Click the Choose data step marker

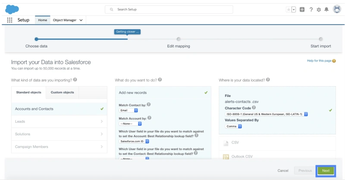point(36,39)
